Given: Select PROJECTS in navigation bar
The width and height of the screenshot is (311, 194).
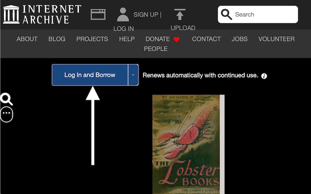Looking at the screenshot, I should coord(92,39).
